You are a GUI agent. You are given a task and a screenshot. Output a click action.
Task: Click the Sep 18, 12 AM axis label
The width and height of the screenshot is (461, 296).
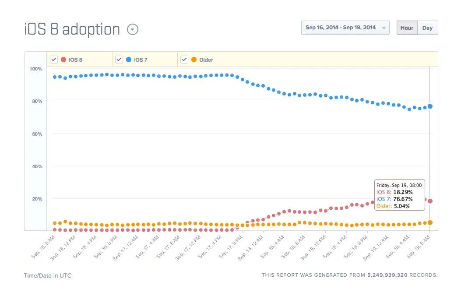pyautogui.click(x=251, y=247)
